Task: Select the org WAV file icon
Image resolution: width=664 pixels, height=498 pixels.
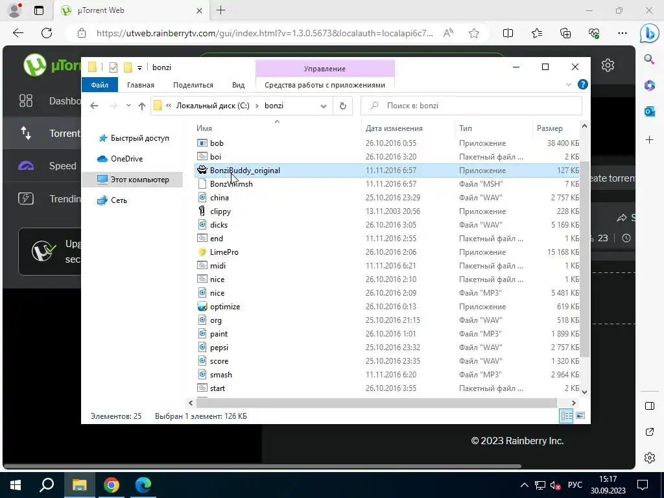Action: 202,320
